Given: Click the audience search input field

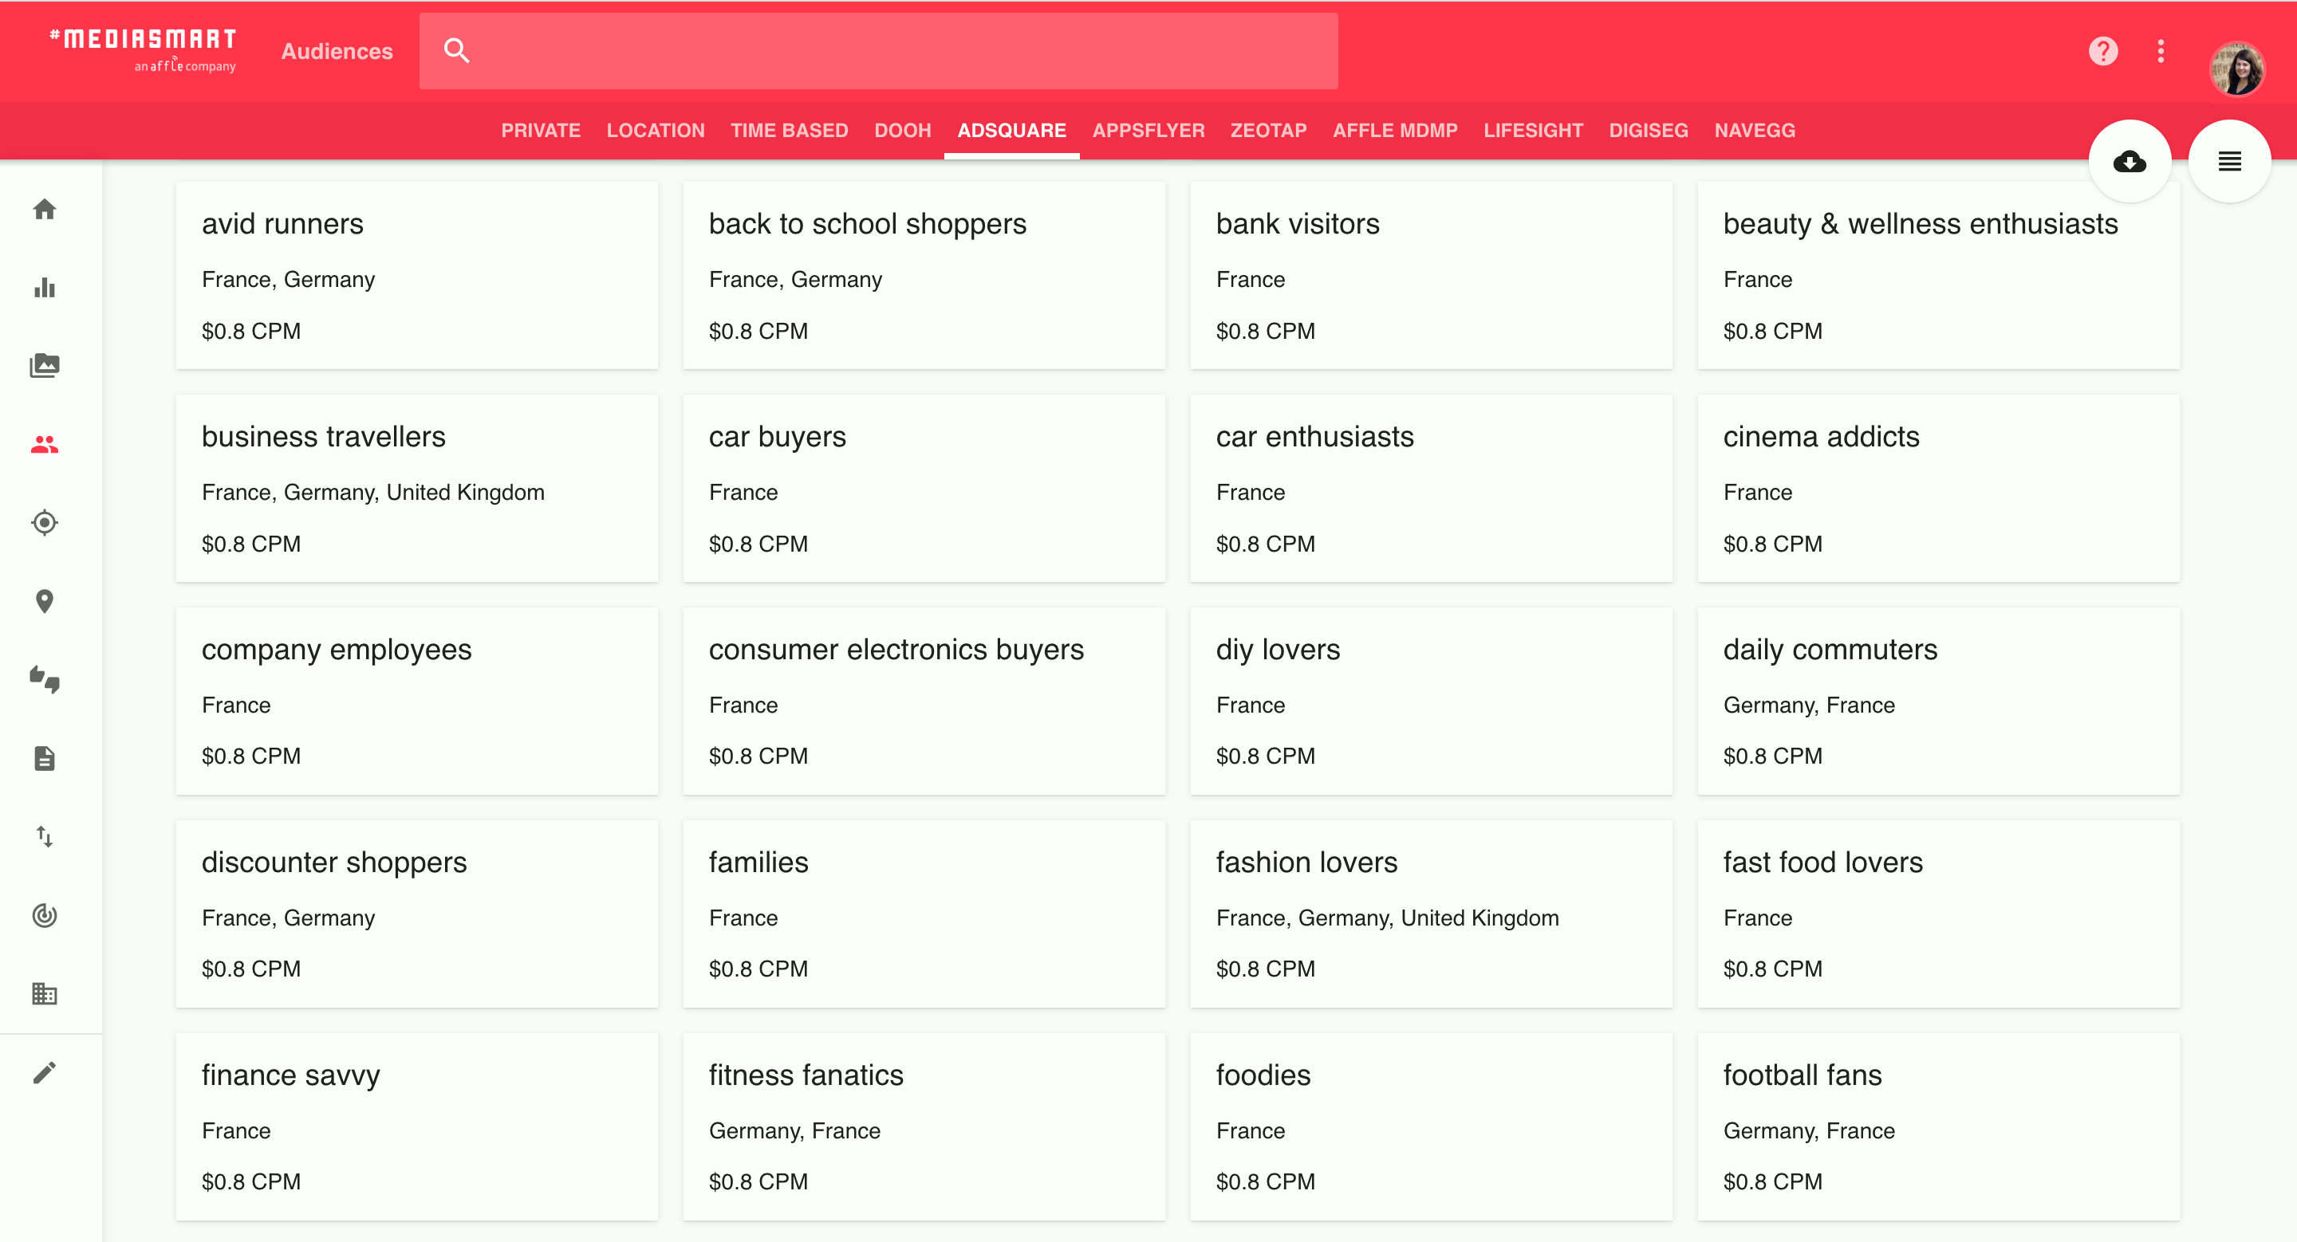Looking at the screenshot, I should (x=900, y=51).
